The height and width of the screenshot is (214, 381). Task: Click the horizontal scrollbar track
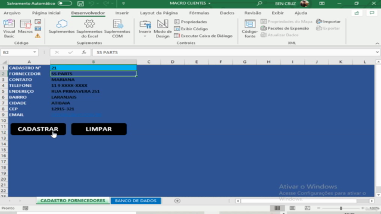click(299, 201)
